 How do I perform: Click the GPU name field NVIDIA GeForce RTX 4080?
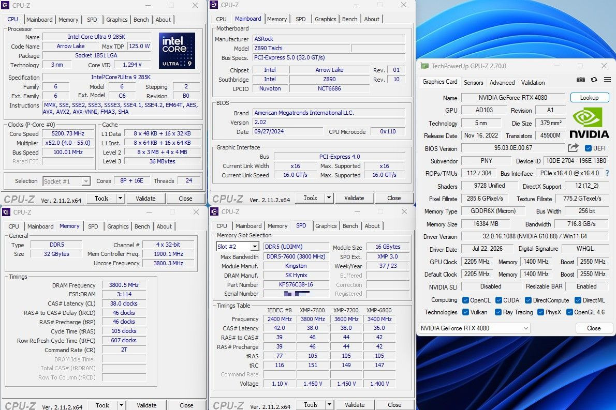click(x=512, y=97)
